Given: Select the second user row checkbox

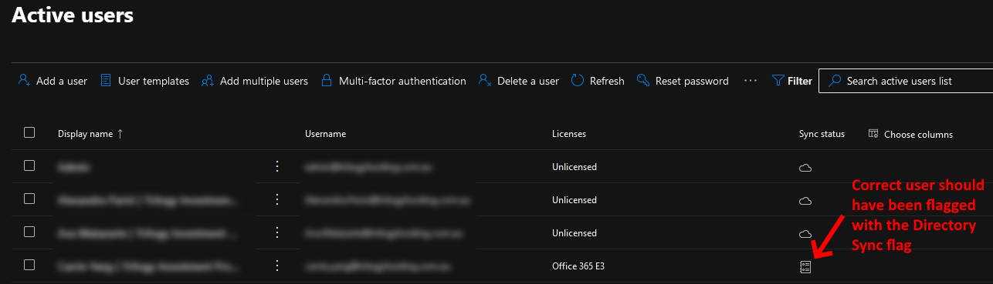Looking at the screenshot, I should 29,199.
